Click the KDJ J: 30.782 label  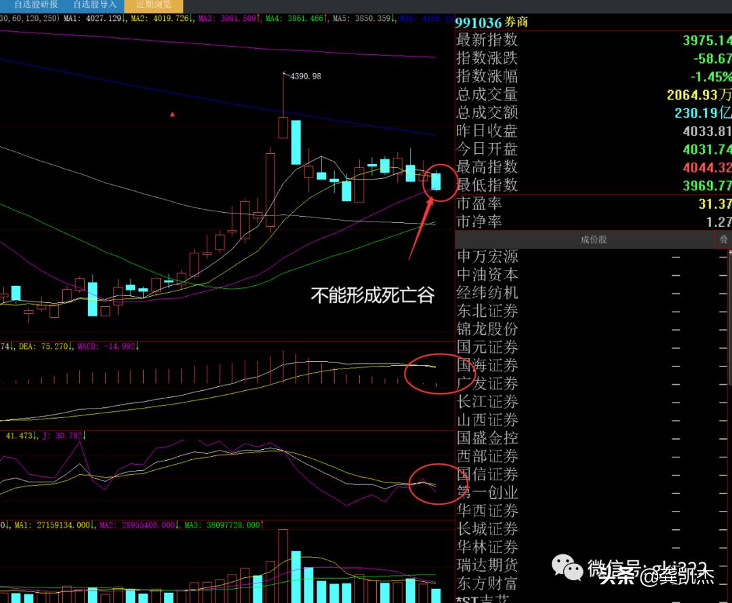coord(64,436)
